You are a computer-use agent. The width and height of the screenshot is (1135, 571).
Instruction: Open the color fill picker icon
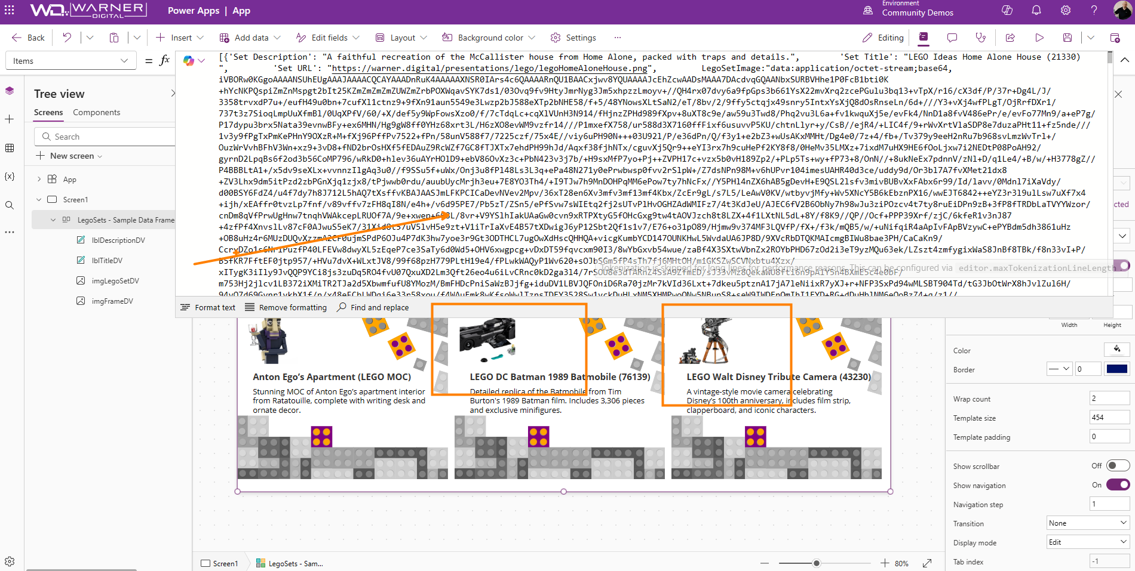click(1117, 350)
